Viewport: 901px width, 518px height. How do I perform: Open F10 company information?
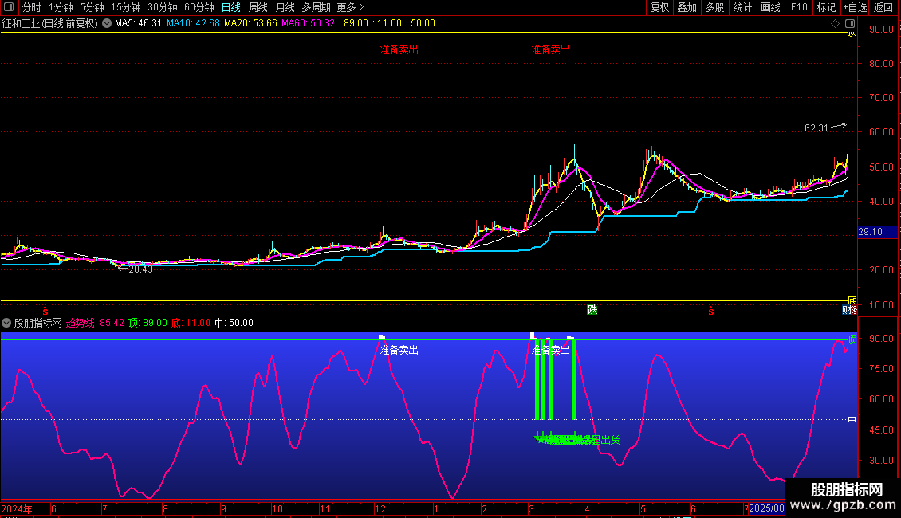pyautogui.click(x=798, y=7)
